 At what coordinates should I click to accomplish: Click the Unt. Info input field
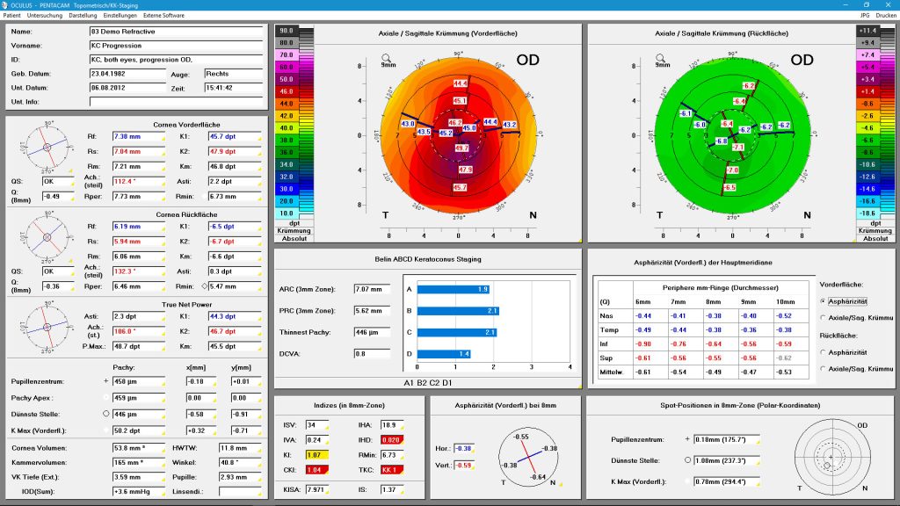(x=176, y=102)
